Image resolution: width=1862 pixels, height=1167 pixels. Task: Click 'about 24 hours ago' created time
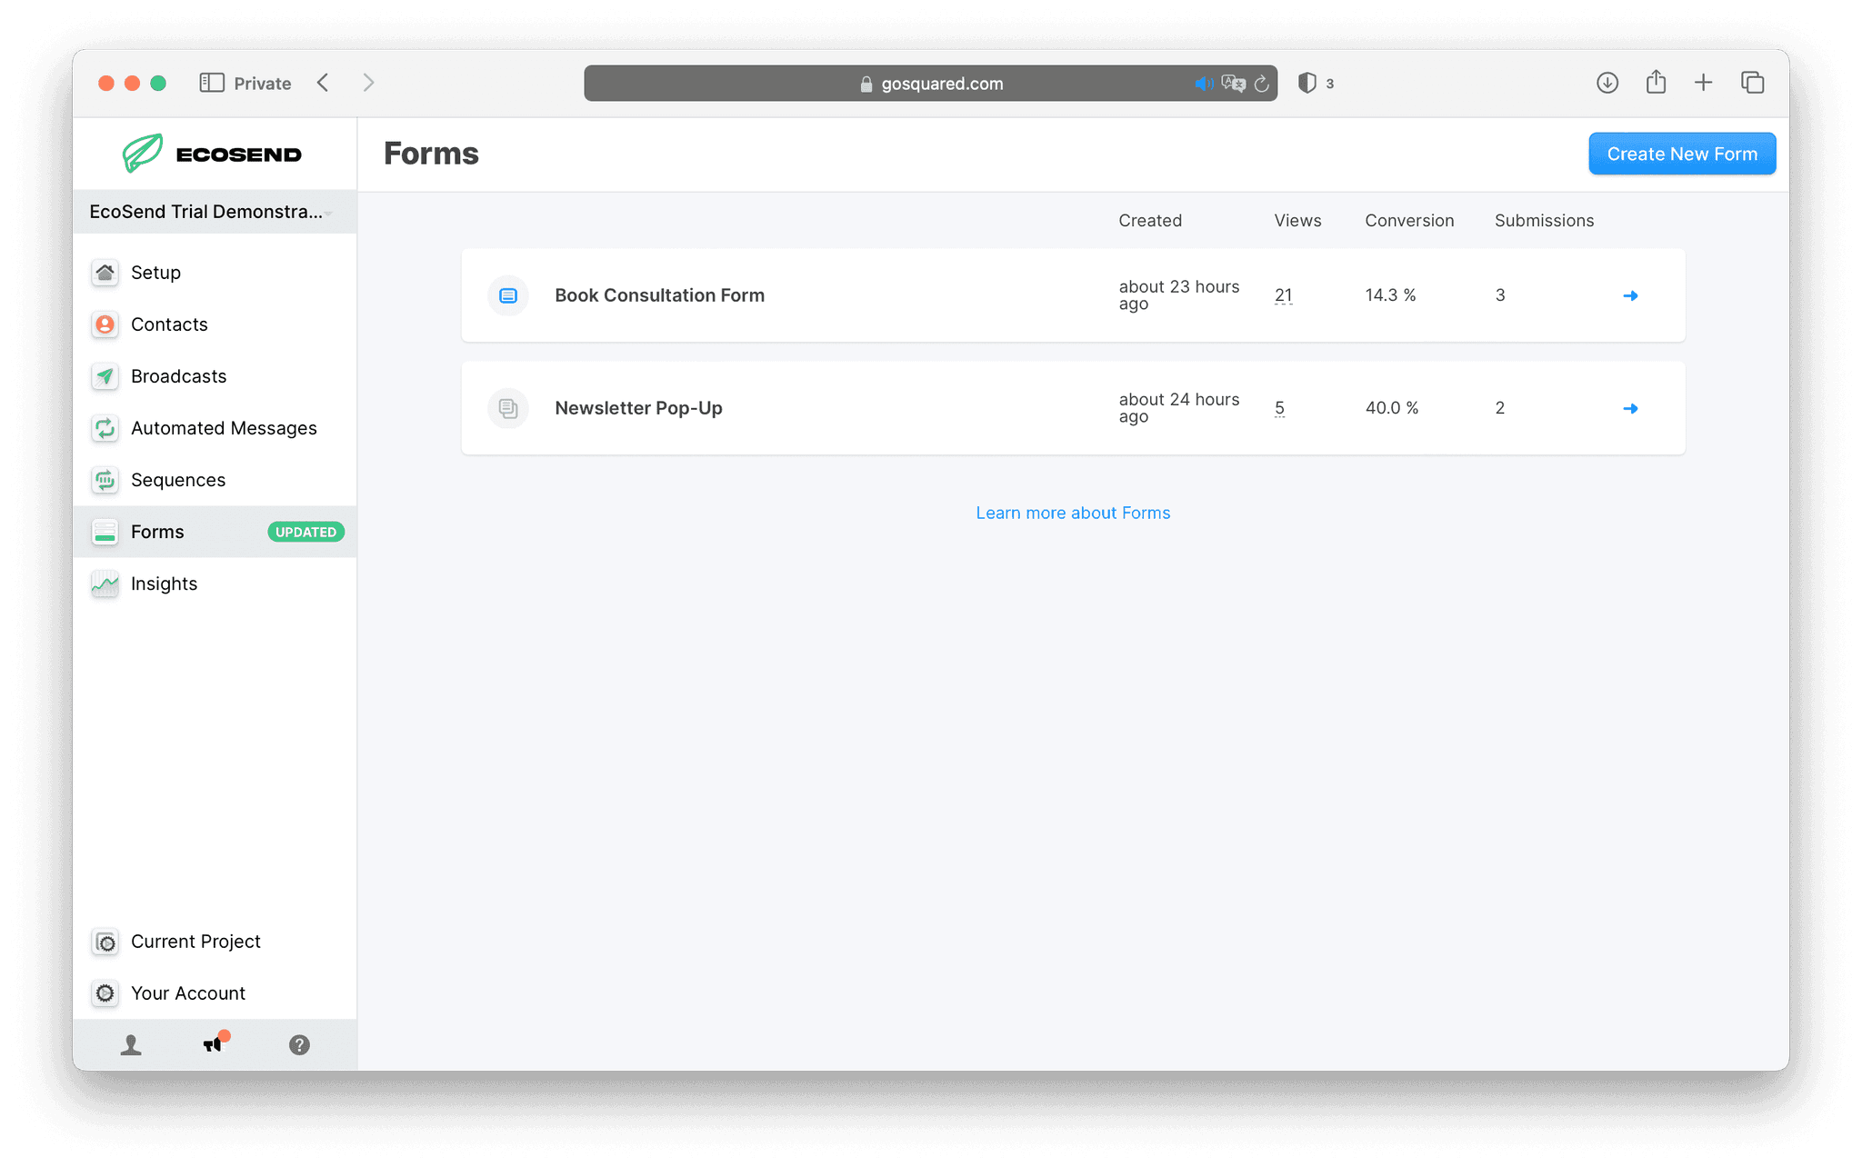[1178, 408]
